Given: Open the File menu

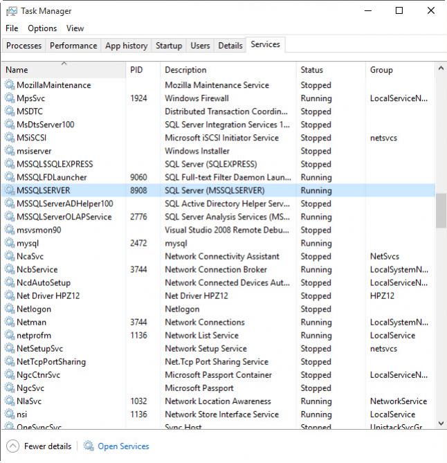Looking at the screenshot, I should point(12,28).
